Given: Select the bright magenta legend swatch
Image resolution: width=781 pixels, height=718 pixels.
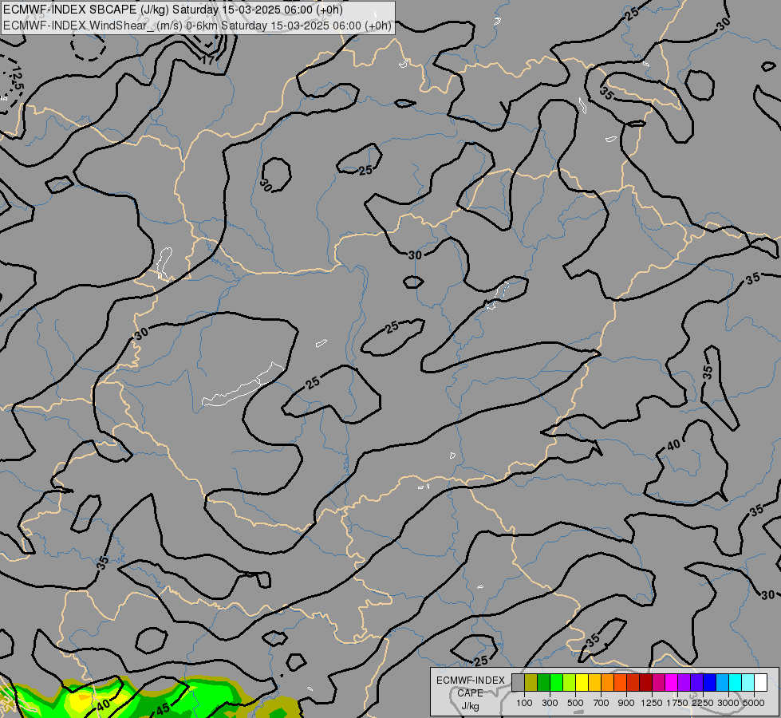Looking at the screenshot, I should pyautogui.click(x=671, y=682).
